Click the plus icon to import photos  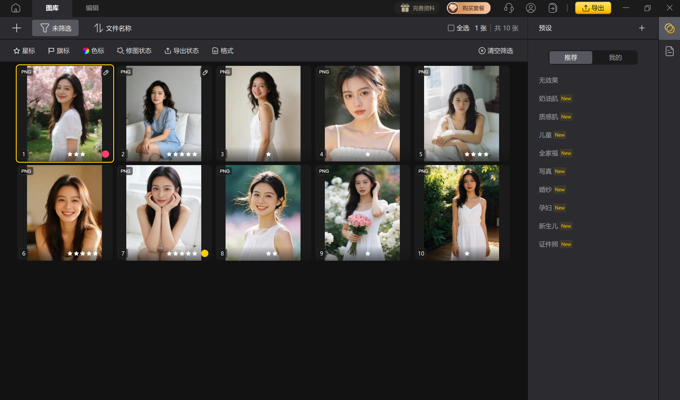(x=17, y=28)
